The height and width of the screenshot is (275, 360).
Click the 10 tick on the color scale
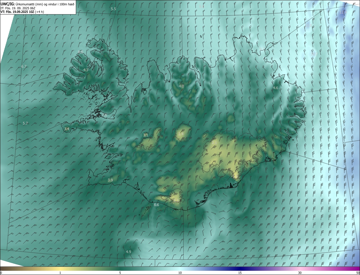pyautogui.click(x=180, y=273)
